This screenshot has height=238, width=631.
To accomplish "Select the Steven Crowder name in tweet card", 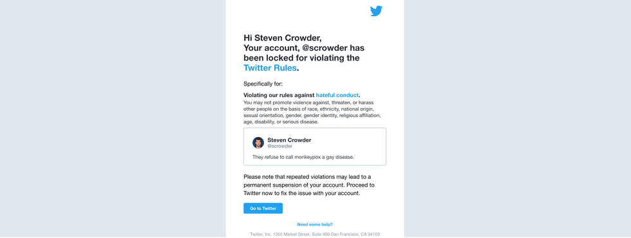I will point(289,140).
